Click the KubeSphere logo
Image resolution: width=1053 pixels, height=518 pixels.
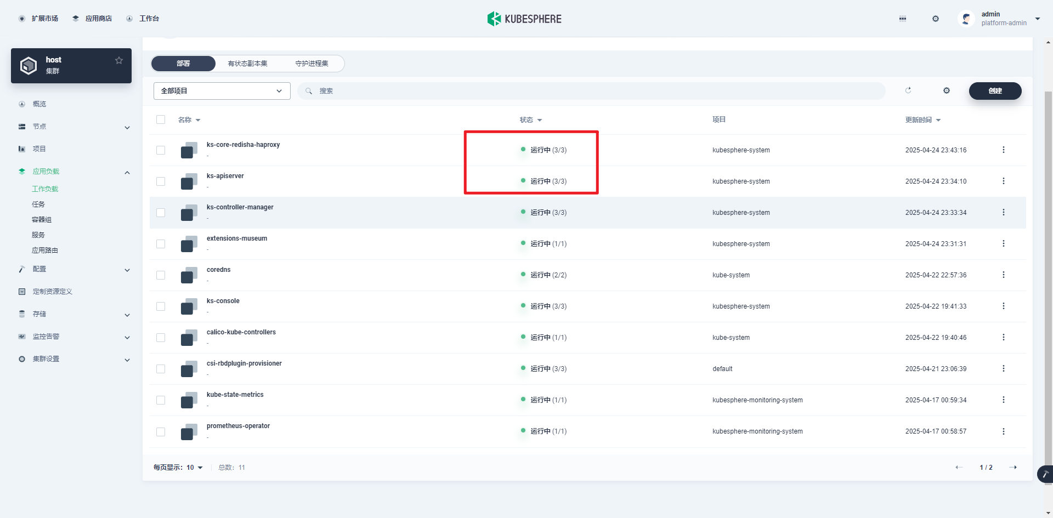pyautogui.click(x=524, y=19)
